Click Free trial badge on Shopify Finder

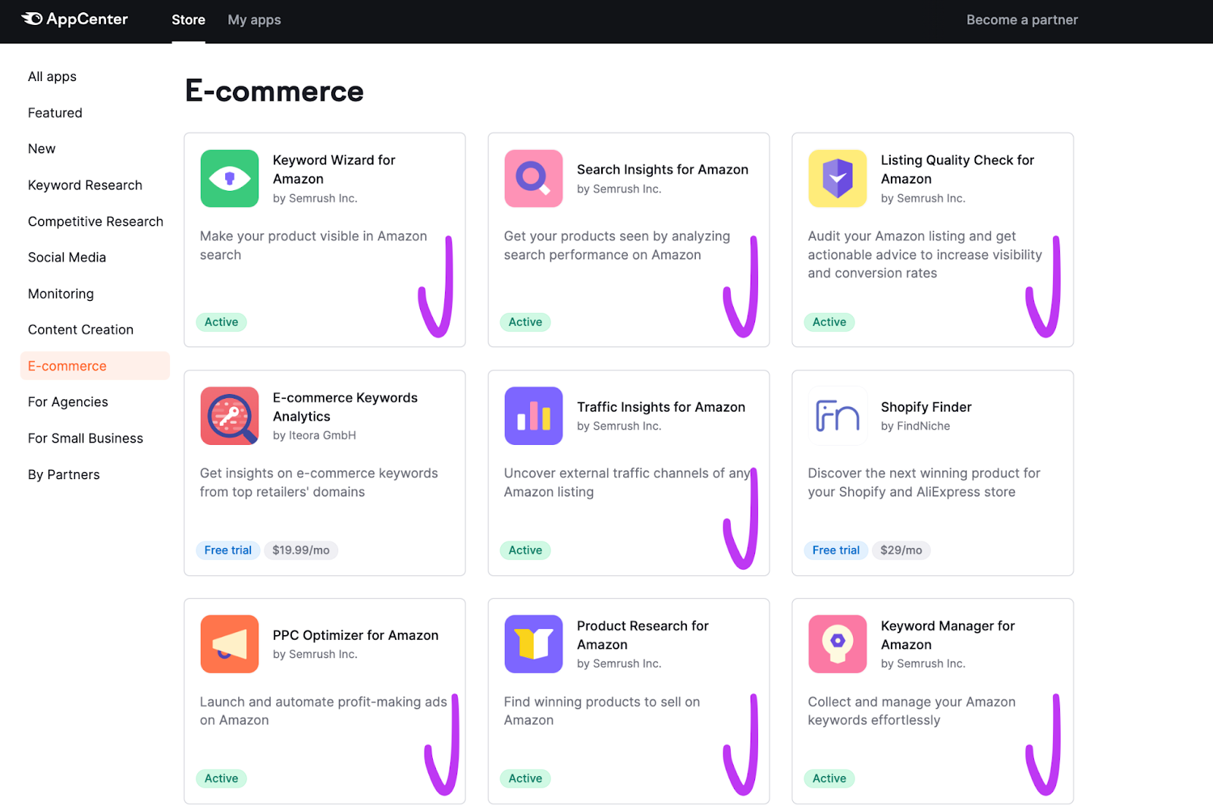[x=836, y=550]
